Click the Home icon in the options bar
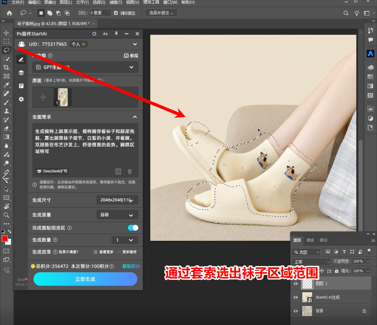Image resolution: width=377 pixels, height=325 pixels. pos(9,13)
